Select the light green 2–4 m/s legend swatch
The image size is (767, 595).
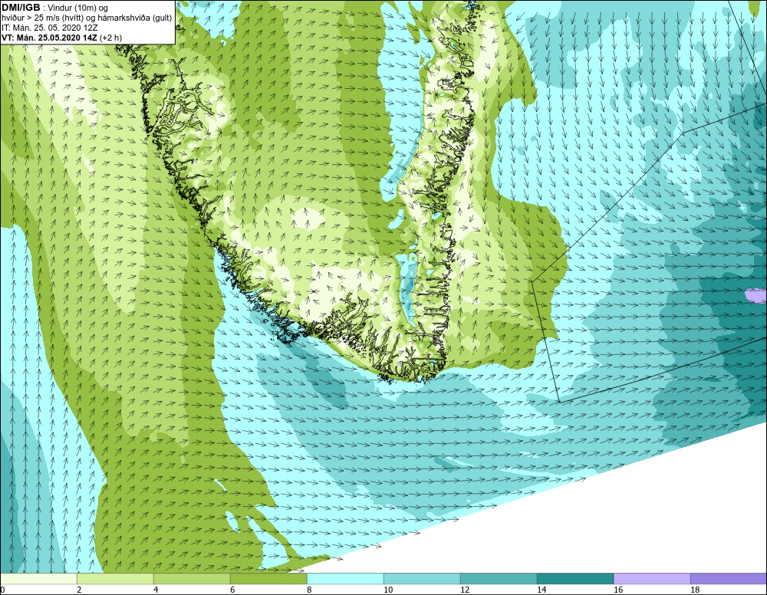[x=115, y=579]
